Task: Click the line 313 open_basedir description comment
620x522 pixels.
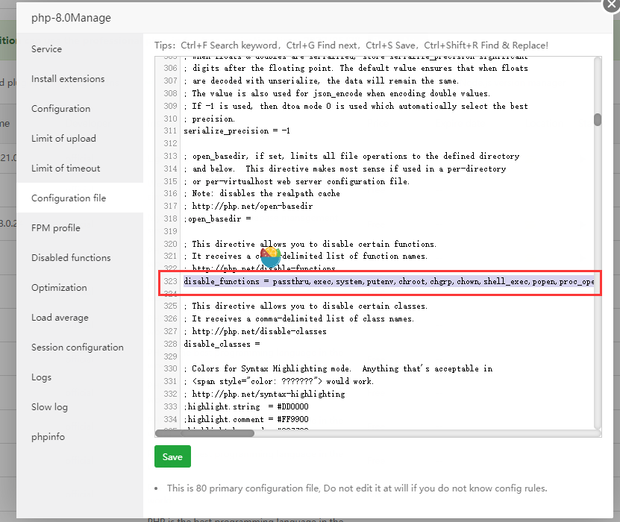Action: click(351, 156)
